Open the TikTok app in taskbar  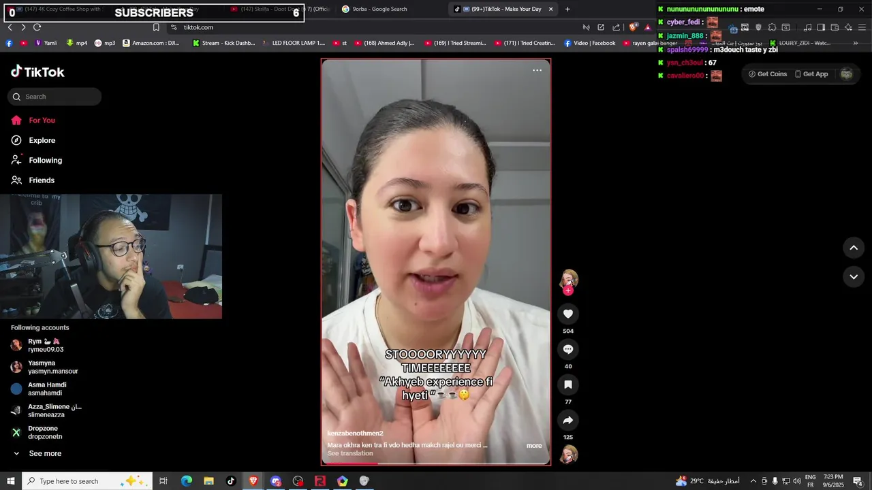[231, 481]
